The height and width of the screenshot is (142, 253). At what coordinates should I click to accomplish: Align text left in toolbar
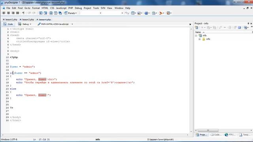(4, 13)
